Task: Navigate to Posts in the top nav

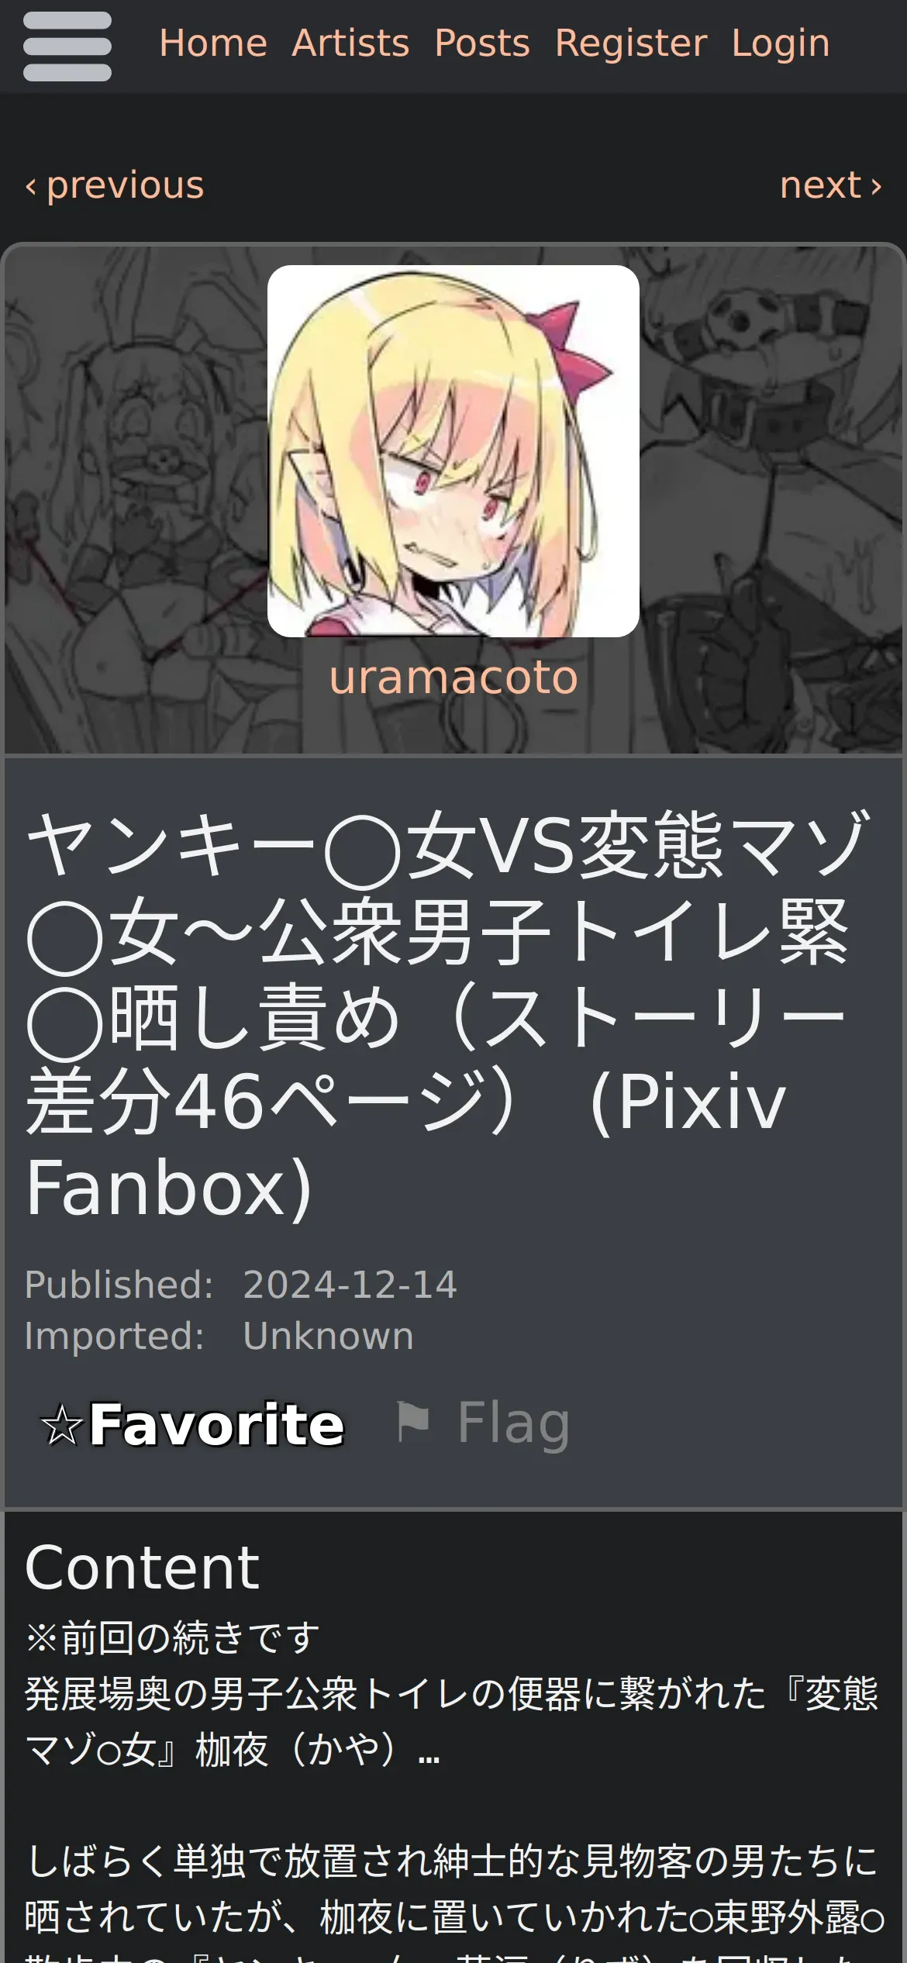Action: (x=482, y=43)
